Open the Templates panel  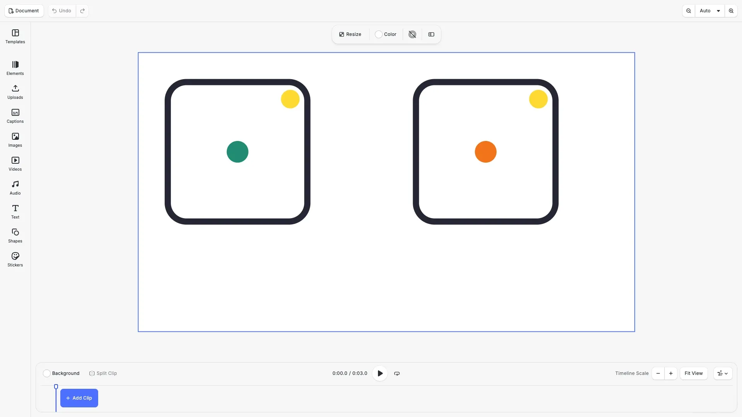[15, 37]
